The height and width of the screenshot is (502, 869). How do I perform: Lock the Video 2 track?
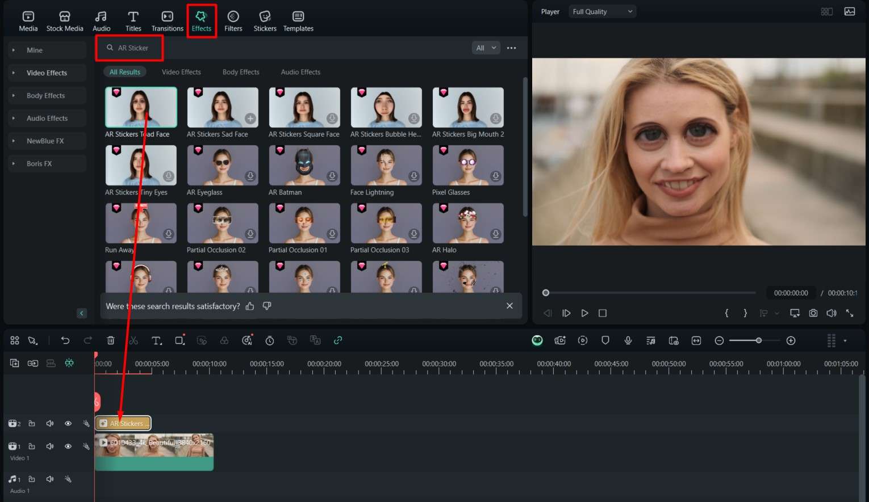click(x=32, y=424)
